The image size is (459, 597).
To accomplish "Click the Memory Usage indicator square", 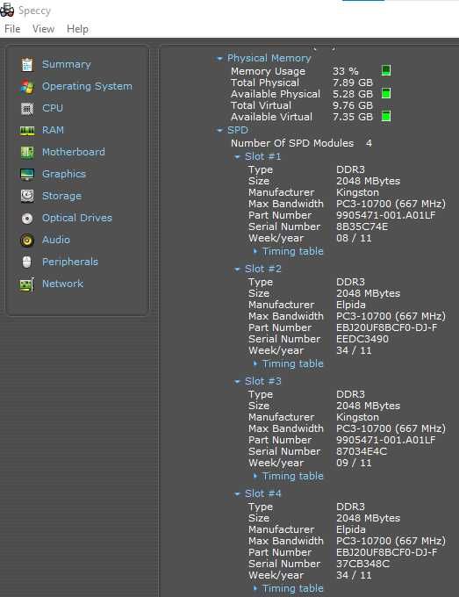I will pos(386,70).
